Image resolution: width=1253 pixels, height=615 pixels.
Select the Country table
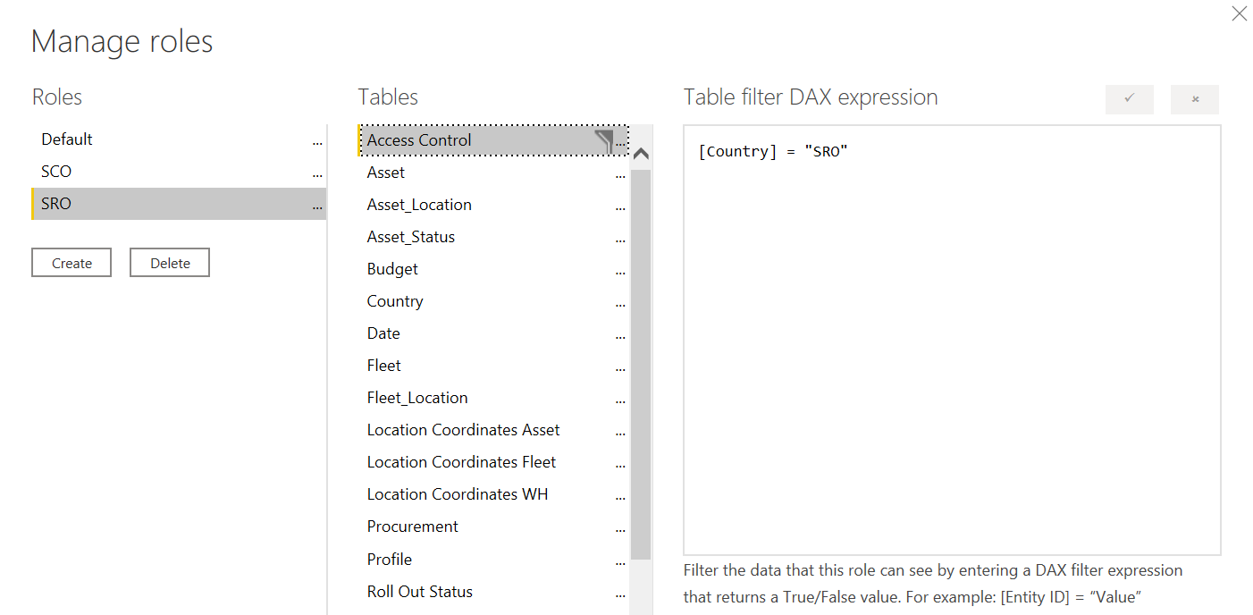pyautogui.click(x=493, y=301)
